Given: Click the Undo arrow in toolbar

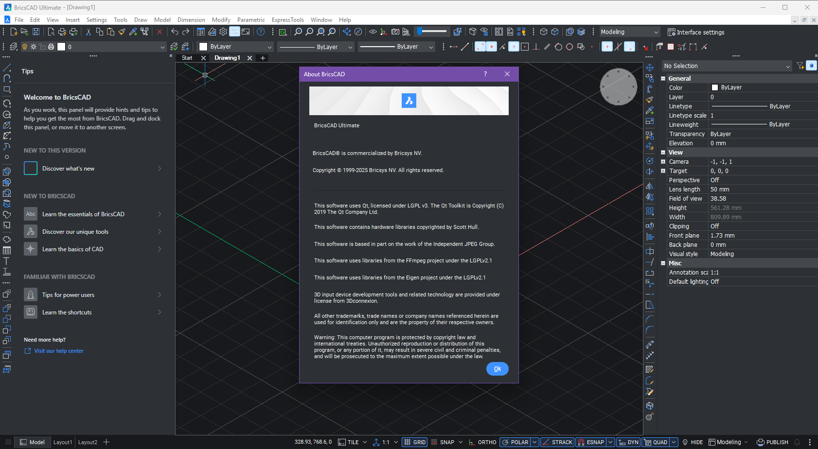Looking at the screenshot, I should coord(175,32).
